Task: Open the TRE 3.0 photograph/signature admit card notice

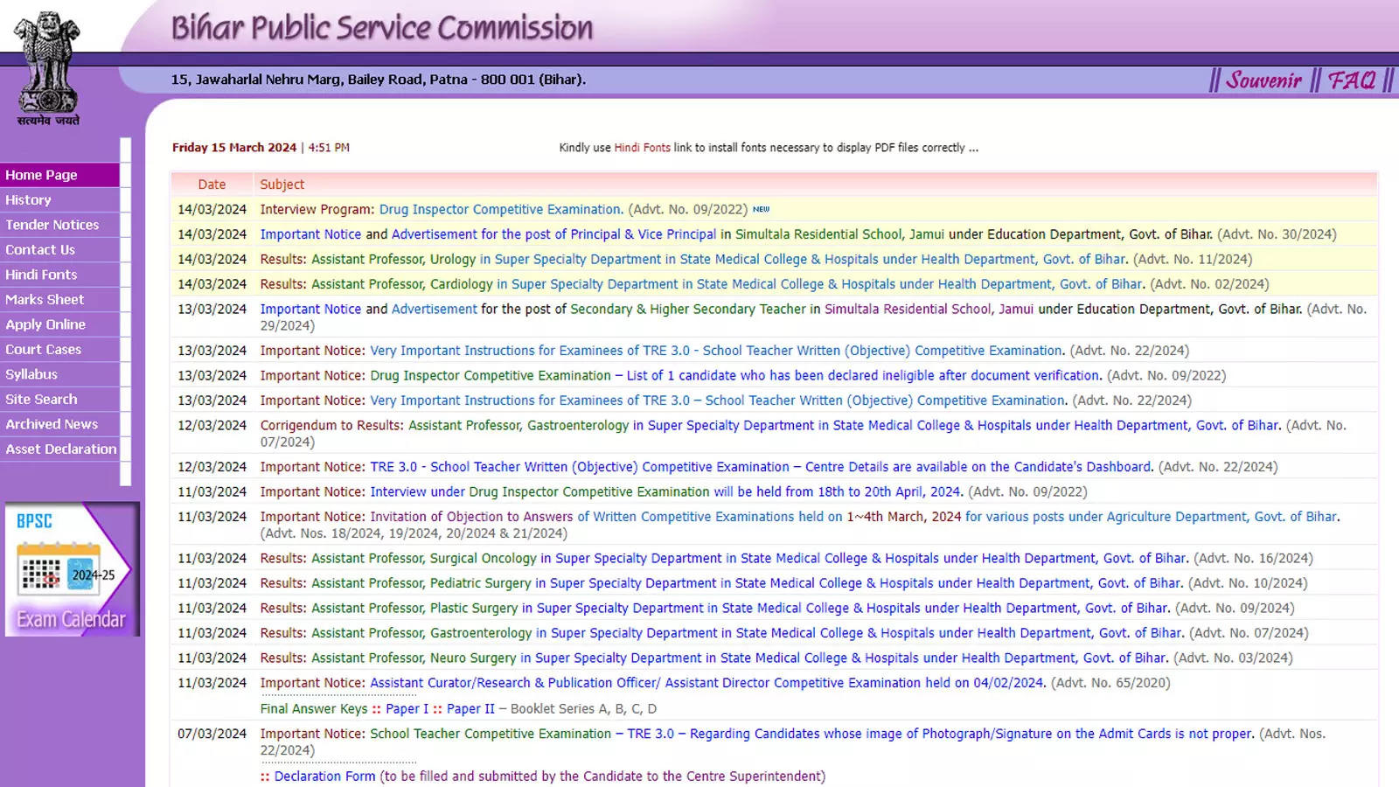Action: click(811, 735)
